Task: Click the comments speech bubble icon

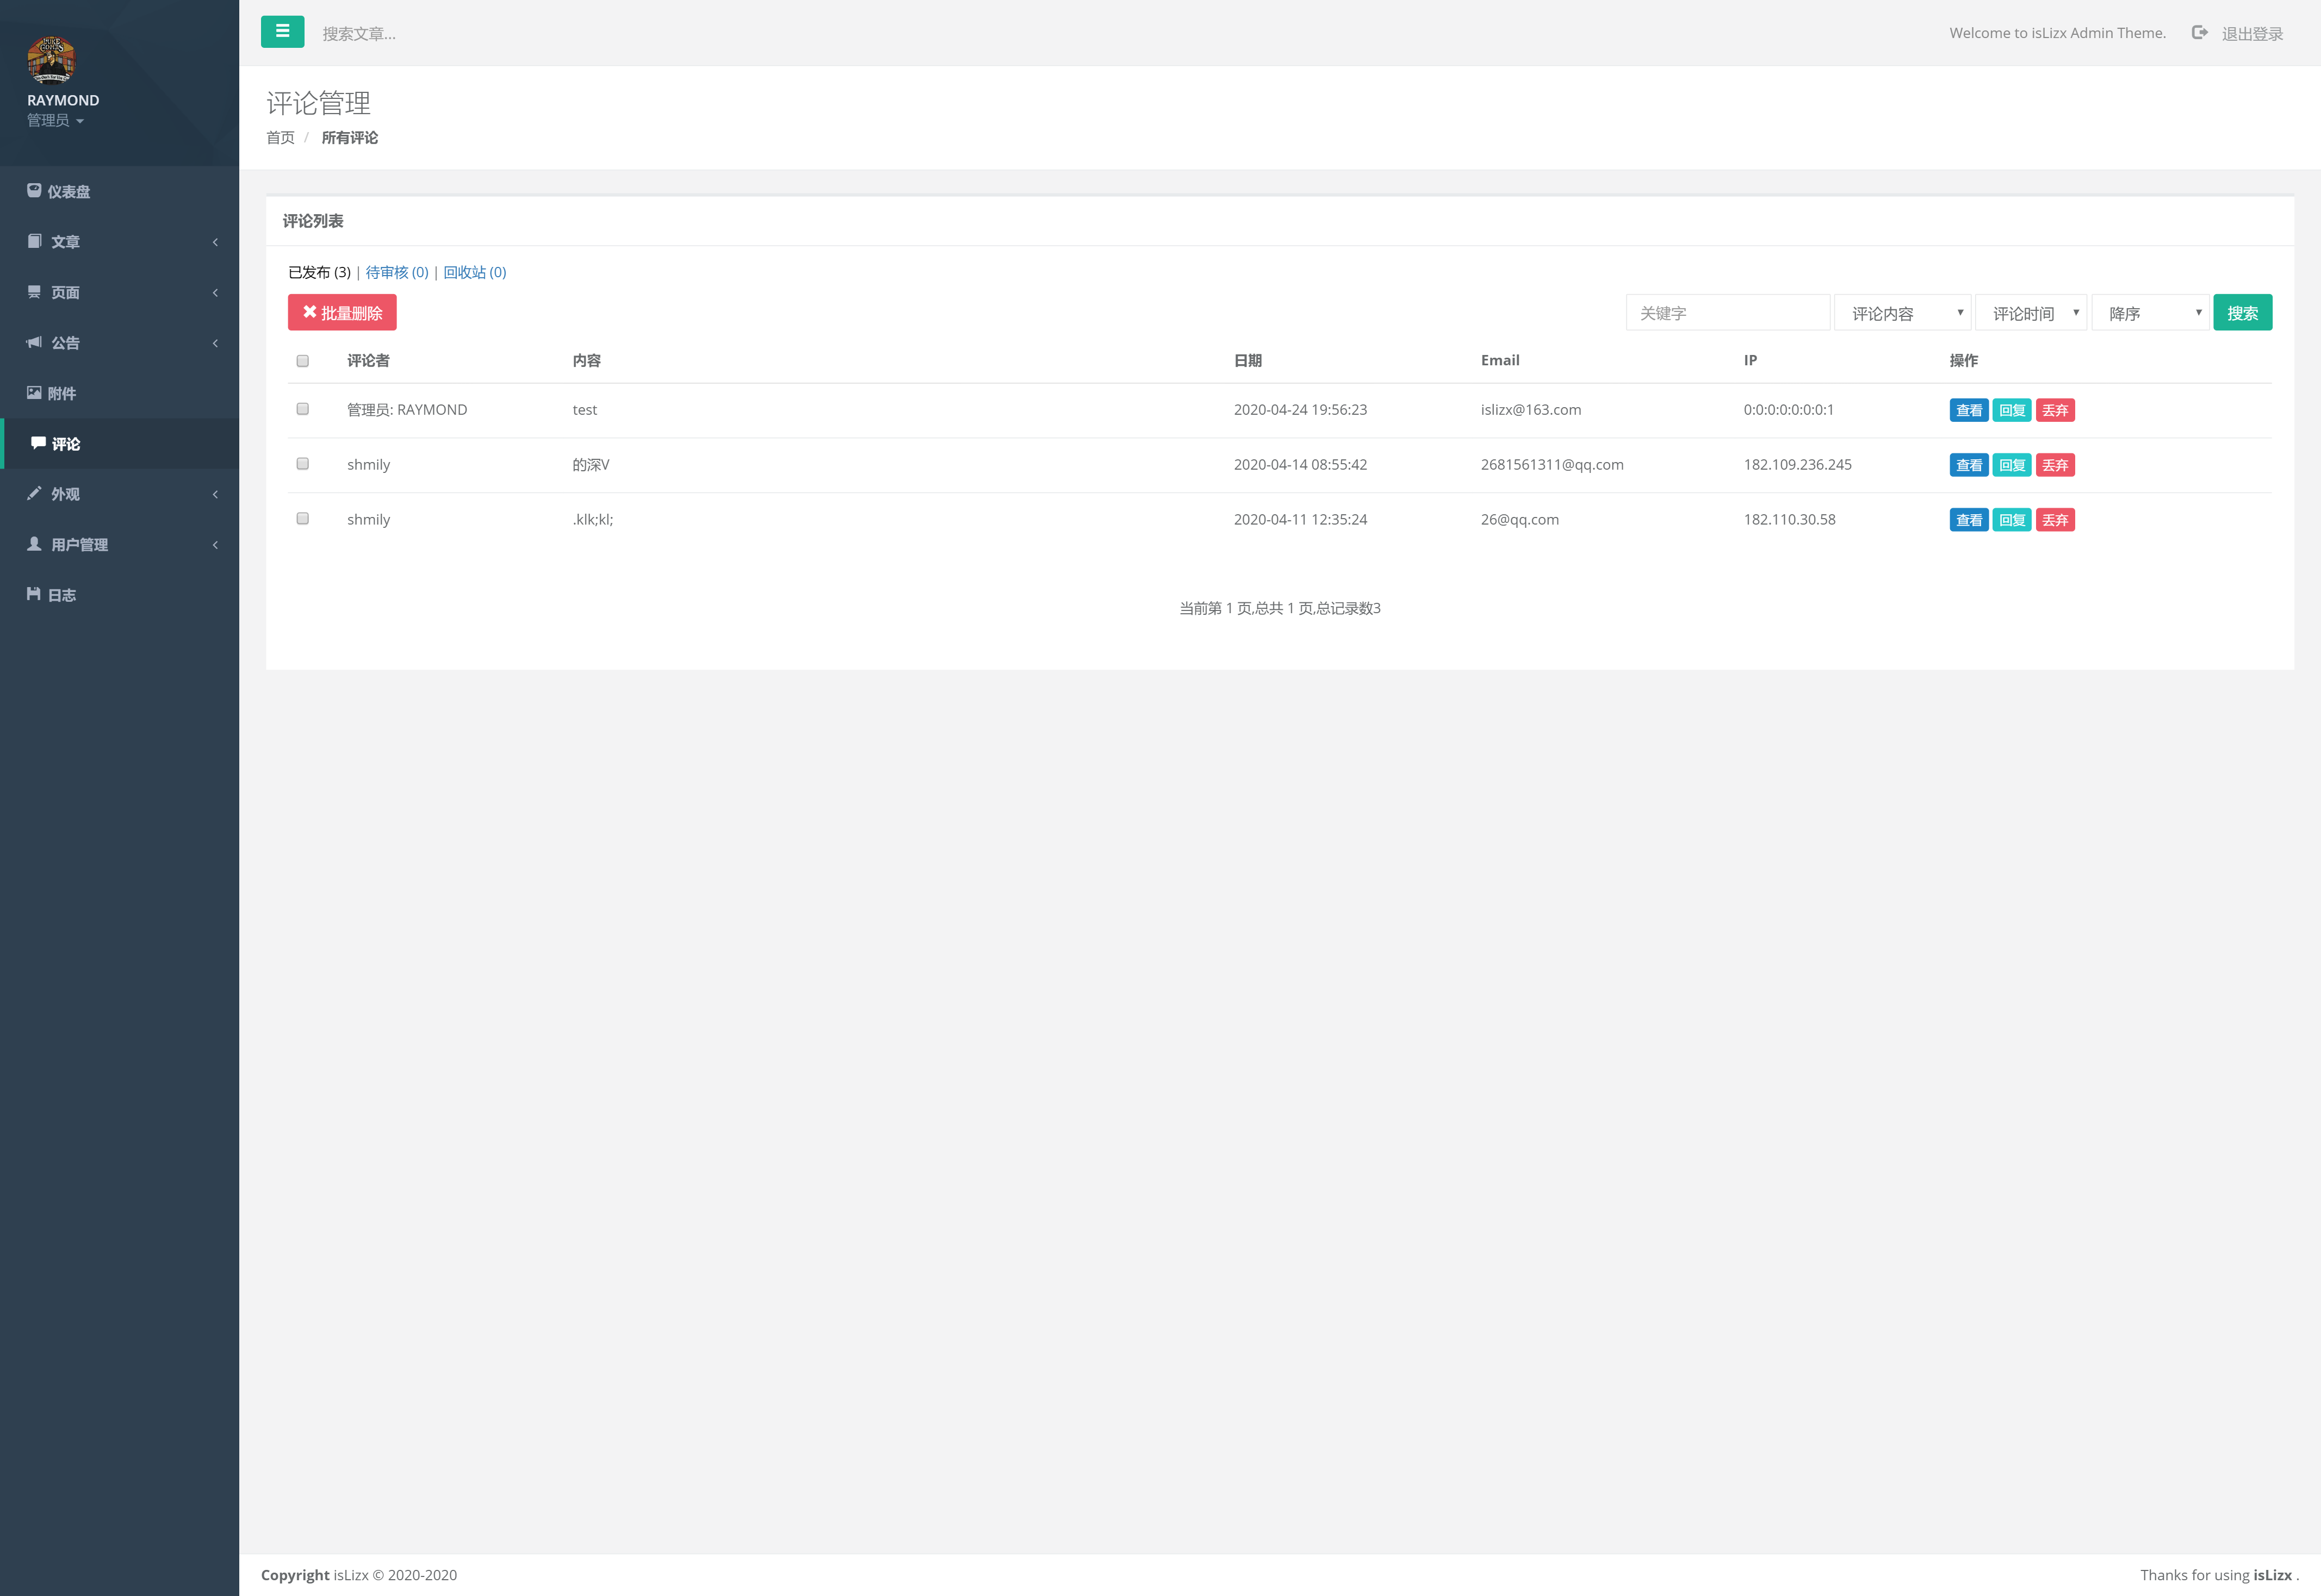Action: (38, 443)
